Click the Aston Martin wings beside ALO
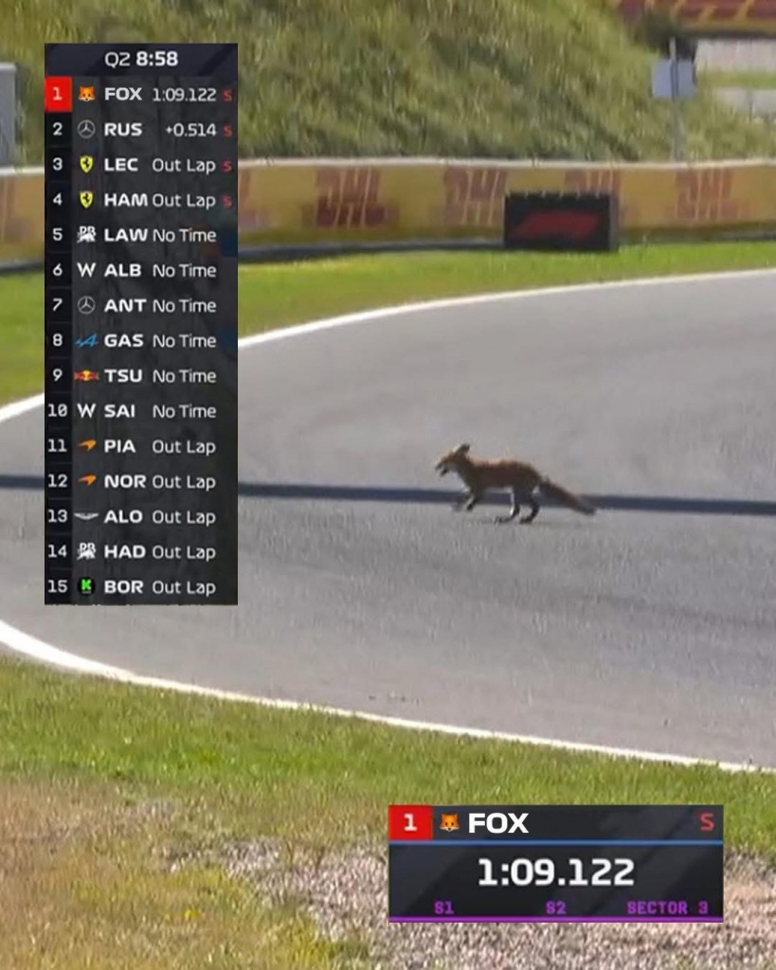Image resolution: width=776 pixels, height=970 pixels. 86,516
